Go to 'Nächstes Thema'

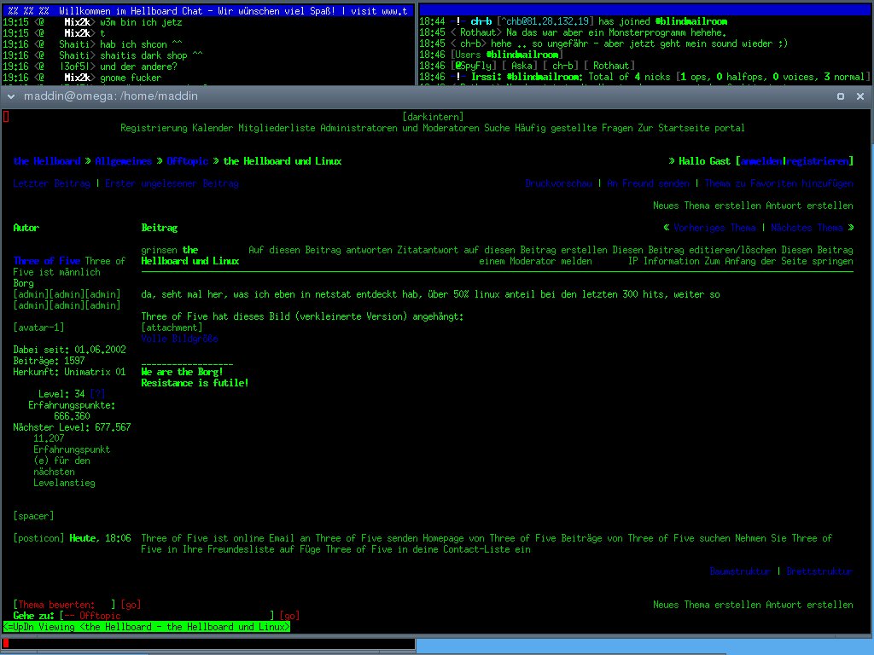[x=807, y=228]
